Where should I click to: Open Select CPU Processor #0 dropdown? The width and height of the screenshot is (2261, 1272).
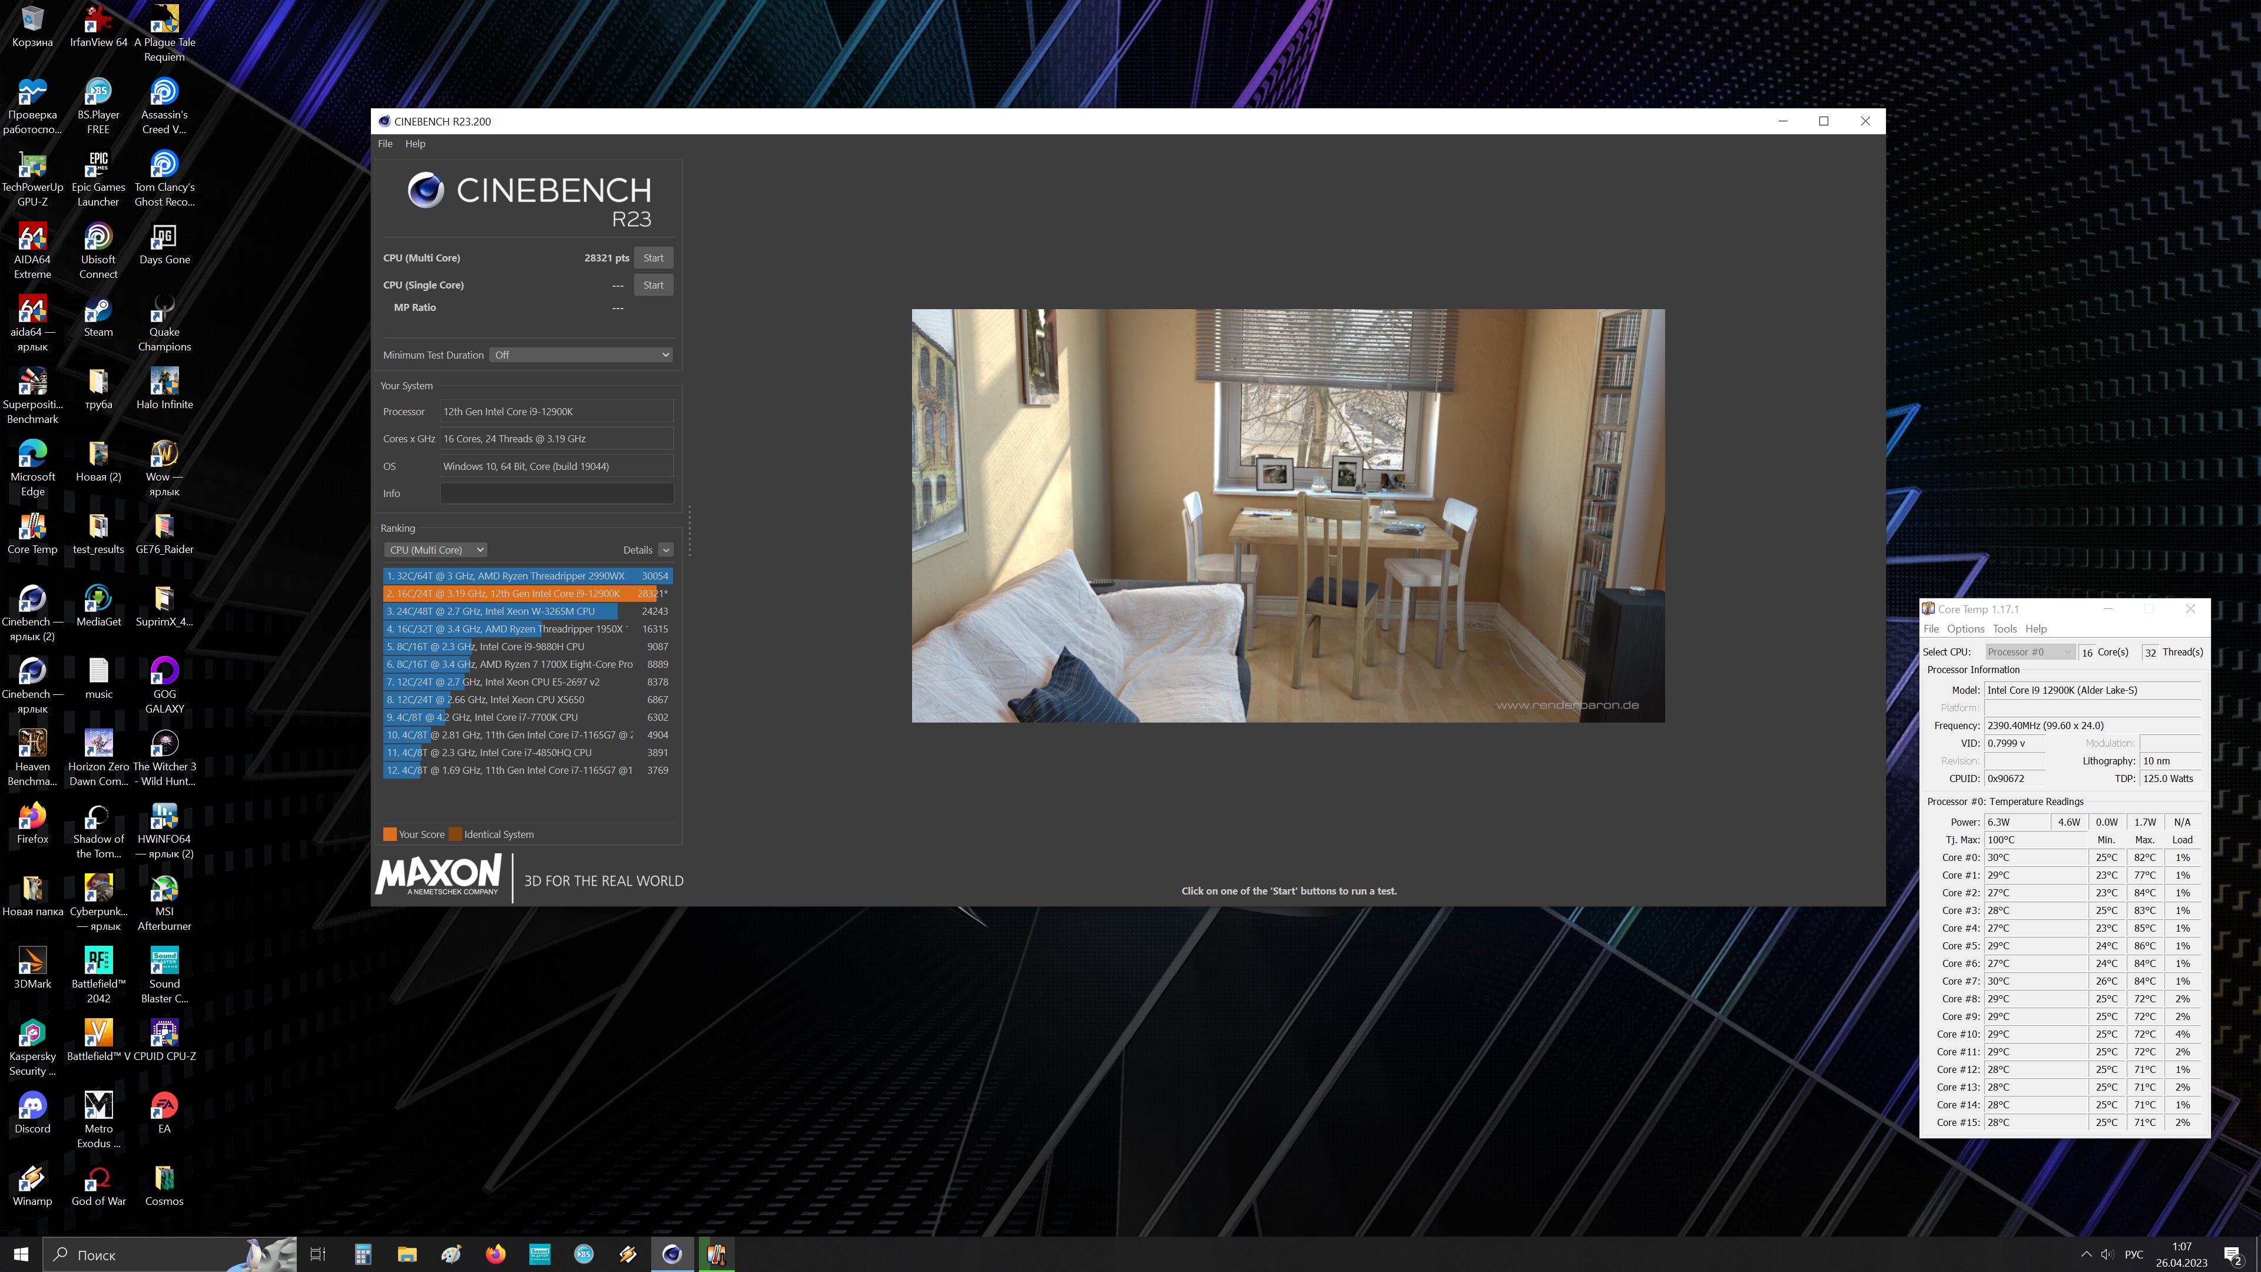point(2030,651)
